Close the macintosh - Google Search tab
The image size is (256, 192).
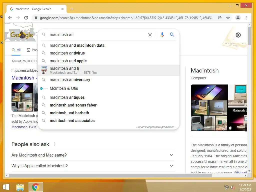[62, 9]
